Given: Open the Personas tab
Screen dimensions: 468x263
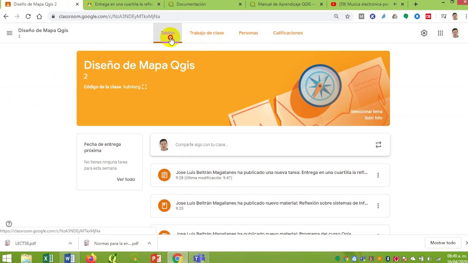Looking at the screenshot, I should tap(249, 33).
